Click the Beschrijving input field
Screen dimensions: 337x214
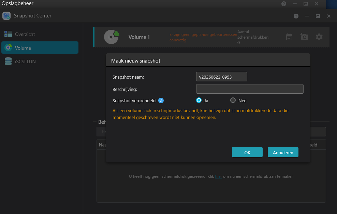tap(250, 89)
